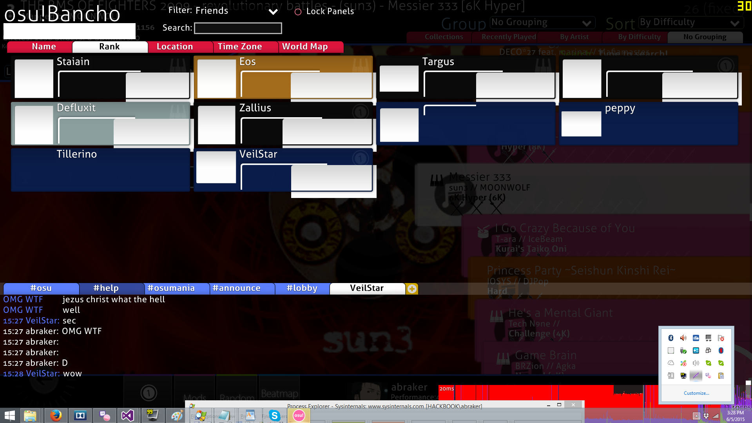Viewport: 752px width, 423px height.
Task: Click the gray speaker tray icon
Action: click(696, 363)
